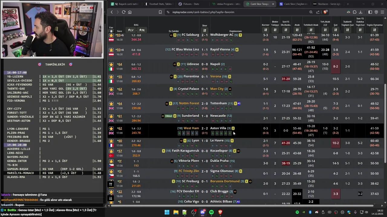Toggle favorite star for Crystal Palace match

click(111, 89)
